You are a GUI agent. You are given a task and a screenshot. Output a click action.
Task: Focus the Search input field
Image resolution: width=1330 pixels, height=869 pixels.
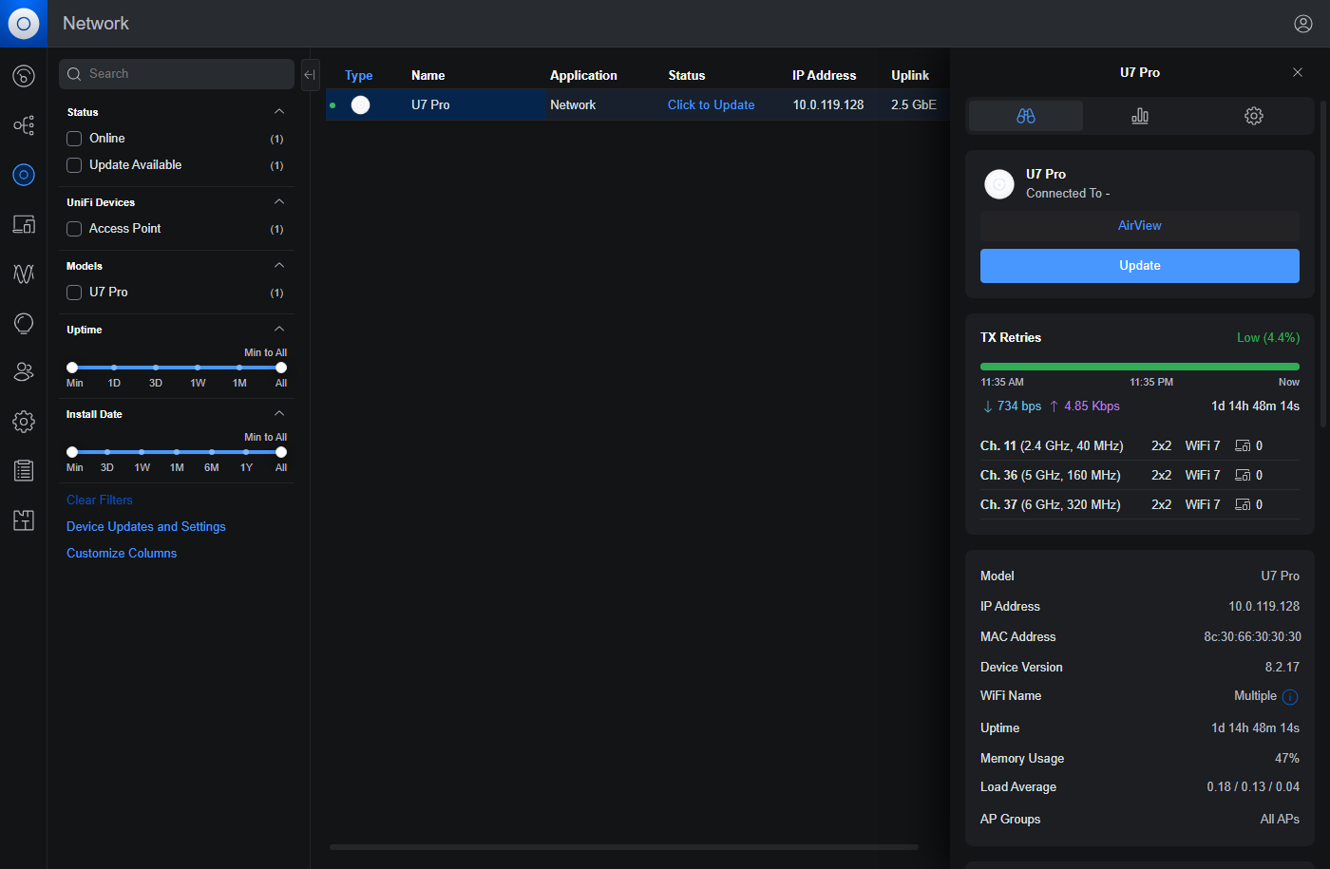(177, 74)
